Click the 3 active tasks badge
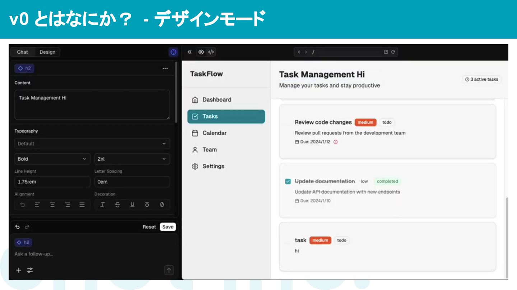This screenshot has width=517, height=290. tap(481, 79)
